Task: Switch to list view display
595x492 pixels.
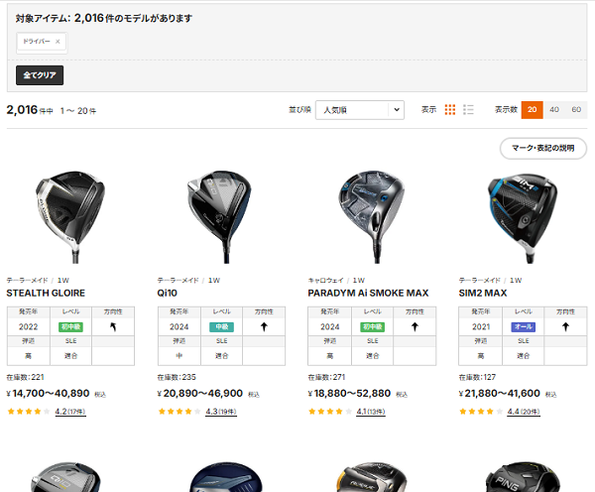Action: 468,110
